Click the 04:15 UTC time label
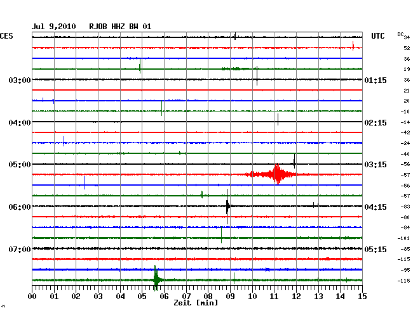Image resolution: width=413 pixels, height=313 pixels. pyautogui.click(x=376, y=207)
